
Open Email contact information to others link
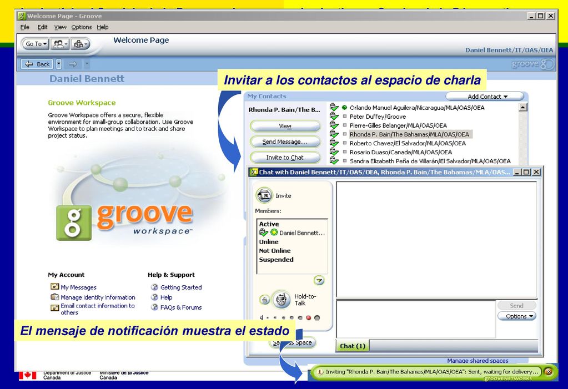click(x=98, y=309)
